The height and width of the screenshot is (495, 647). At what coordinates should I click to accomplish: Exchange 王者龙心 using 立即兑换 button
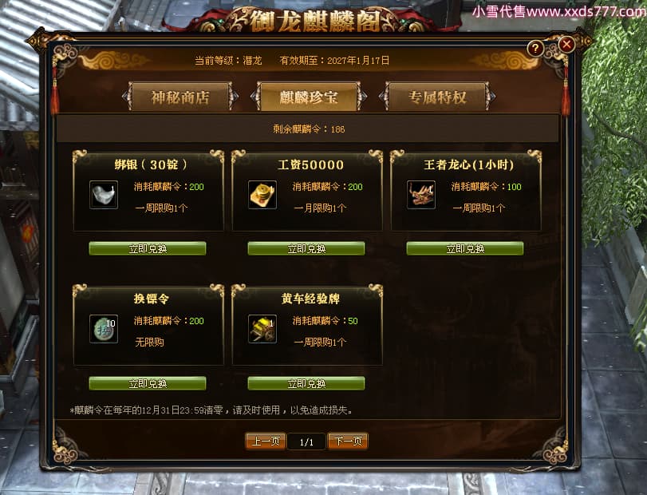tap(465, 248)
